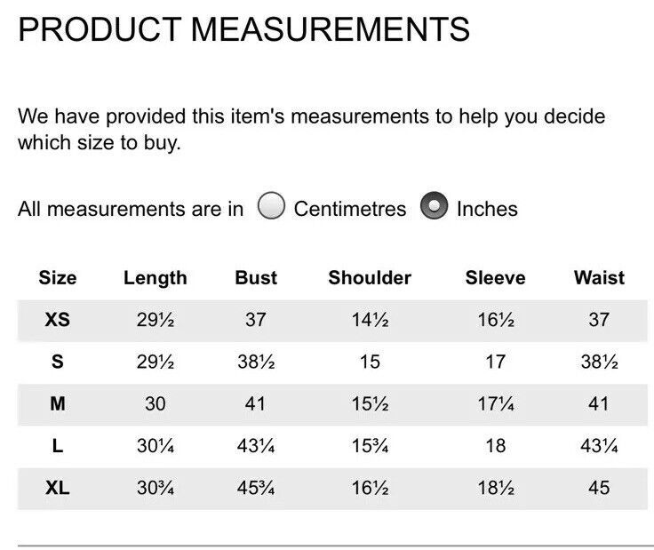654x550 pixels.
Task: Click the L shoulder value 15¾
Action: point(370,446)
